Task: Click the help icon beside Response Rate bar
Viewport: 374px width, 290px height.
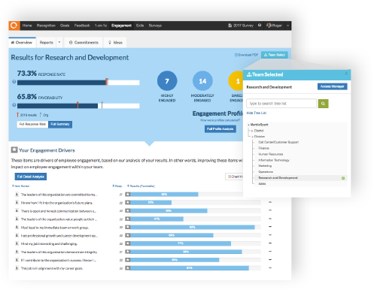Action: (x=14, y=82)
